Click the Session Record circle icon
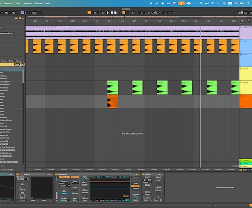The image size is (252, 208). [133, 13]
